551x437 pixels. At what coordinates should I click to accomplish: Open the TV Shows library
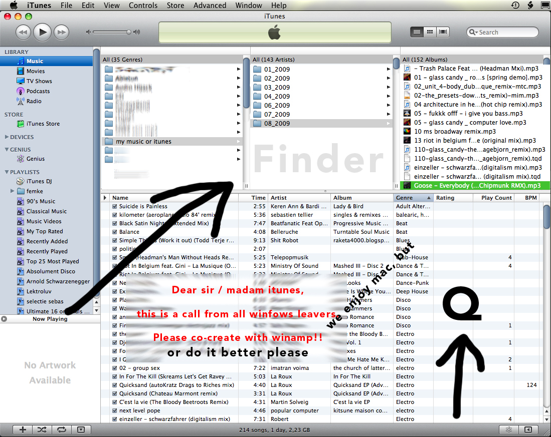[39, 81]
